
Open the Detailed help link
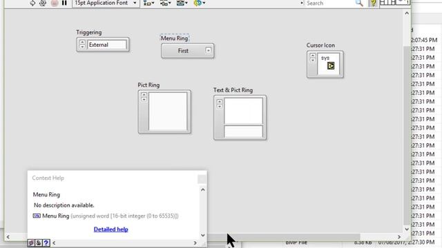pos(110,229)
